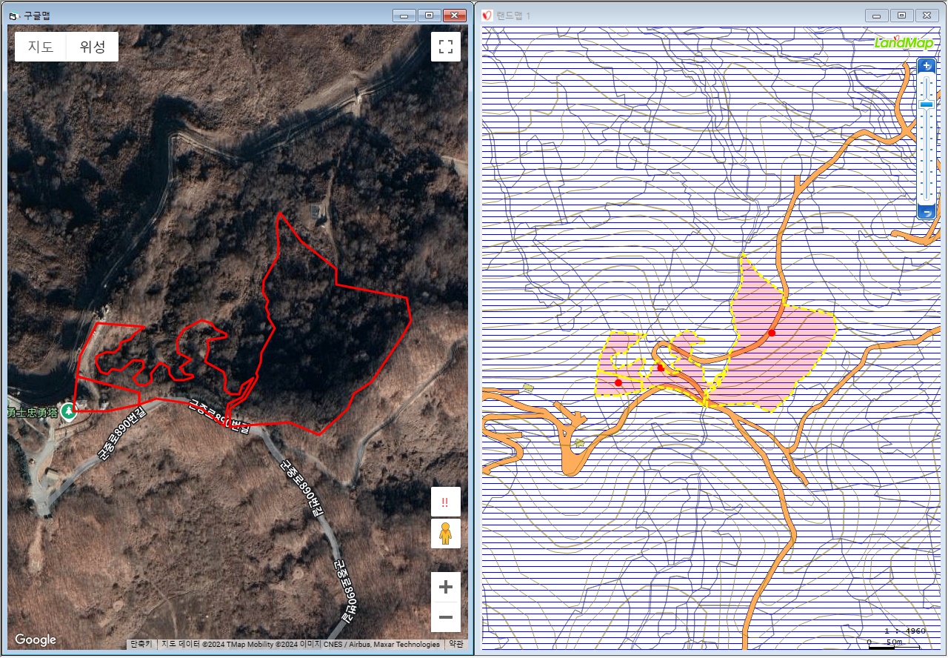The image size is (948, 658).
Task: Click the LandMap zoom slider handle
Action: coord(927,105)
